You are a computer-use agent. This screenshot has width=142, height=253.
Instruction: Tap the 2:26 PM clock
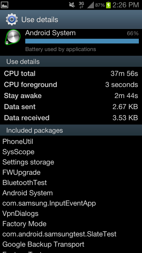126,5
